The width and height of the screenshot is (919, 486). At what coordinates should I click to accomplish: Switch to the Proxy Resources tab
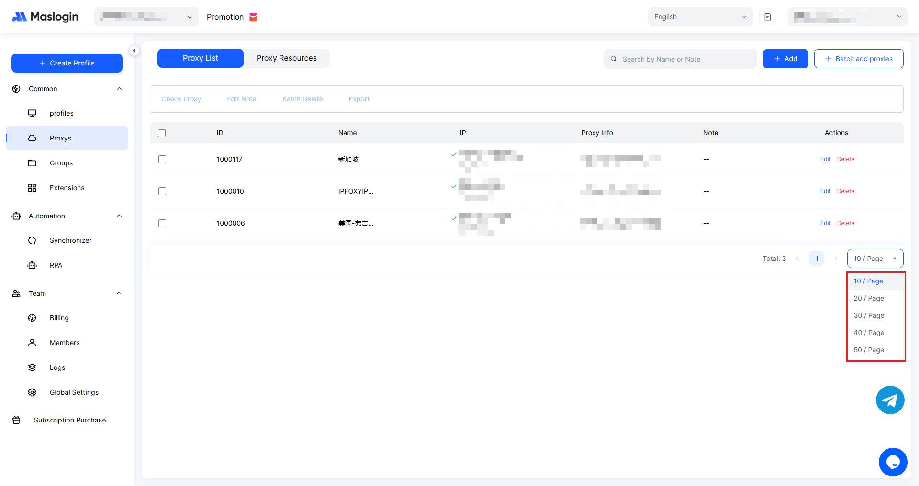coord(286,58)
